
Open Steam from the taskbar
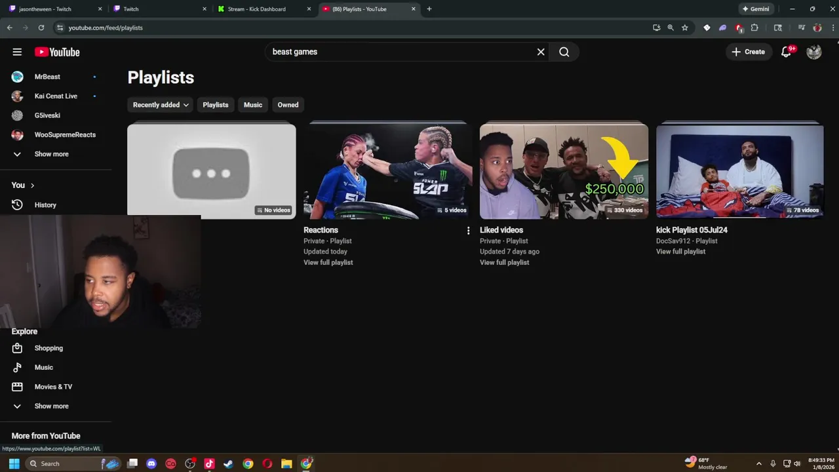[229, 463]
